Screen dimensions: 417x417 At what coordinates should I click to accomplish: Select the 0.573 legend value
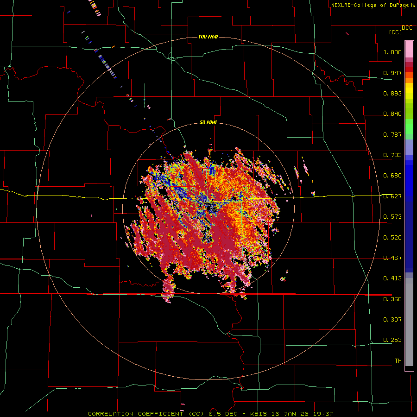392,217
